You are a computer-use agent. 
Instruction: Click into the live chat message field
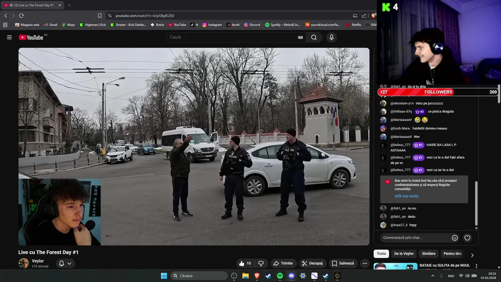coord(416,238)
